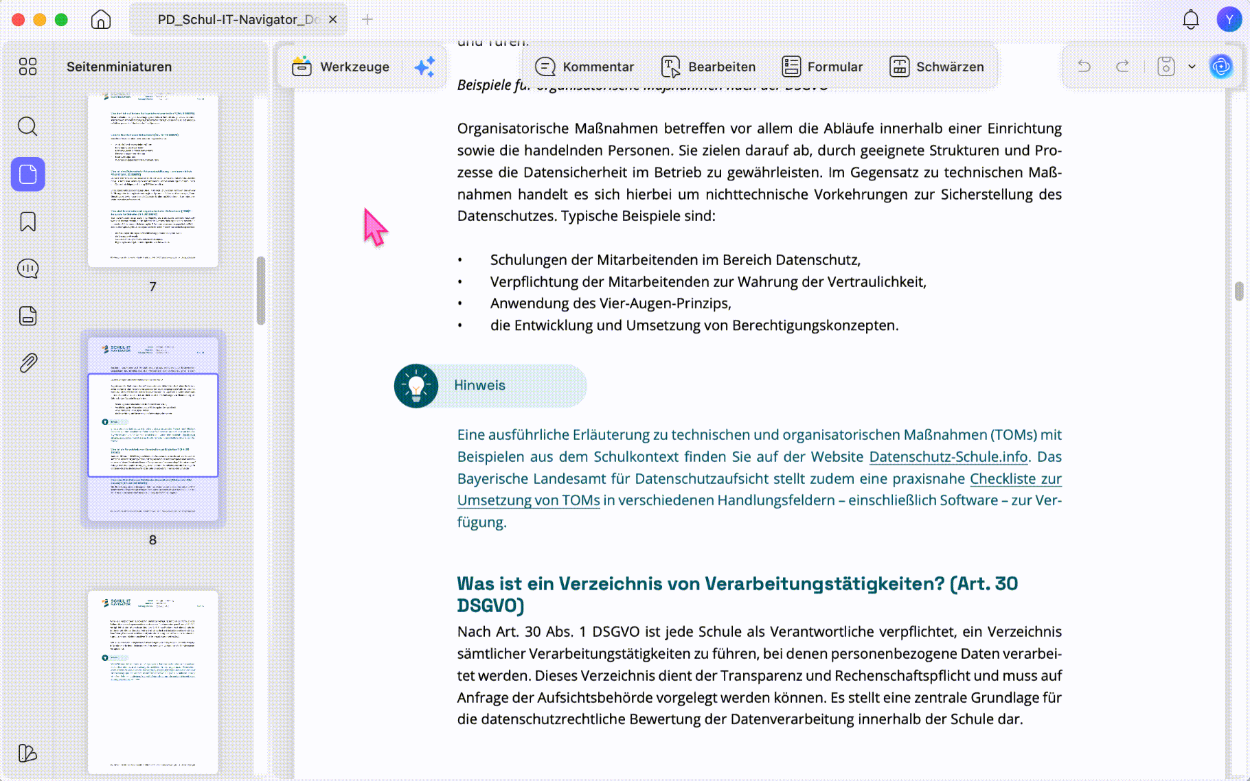Save the document
Viewport: 1250px width, 781px height.
coord(1166,67)
